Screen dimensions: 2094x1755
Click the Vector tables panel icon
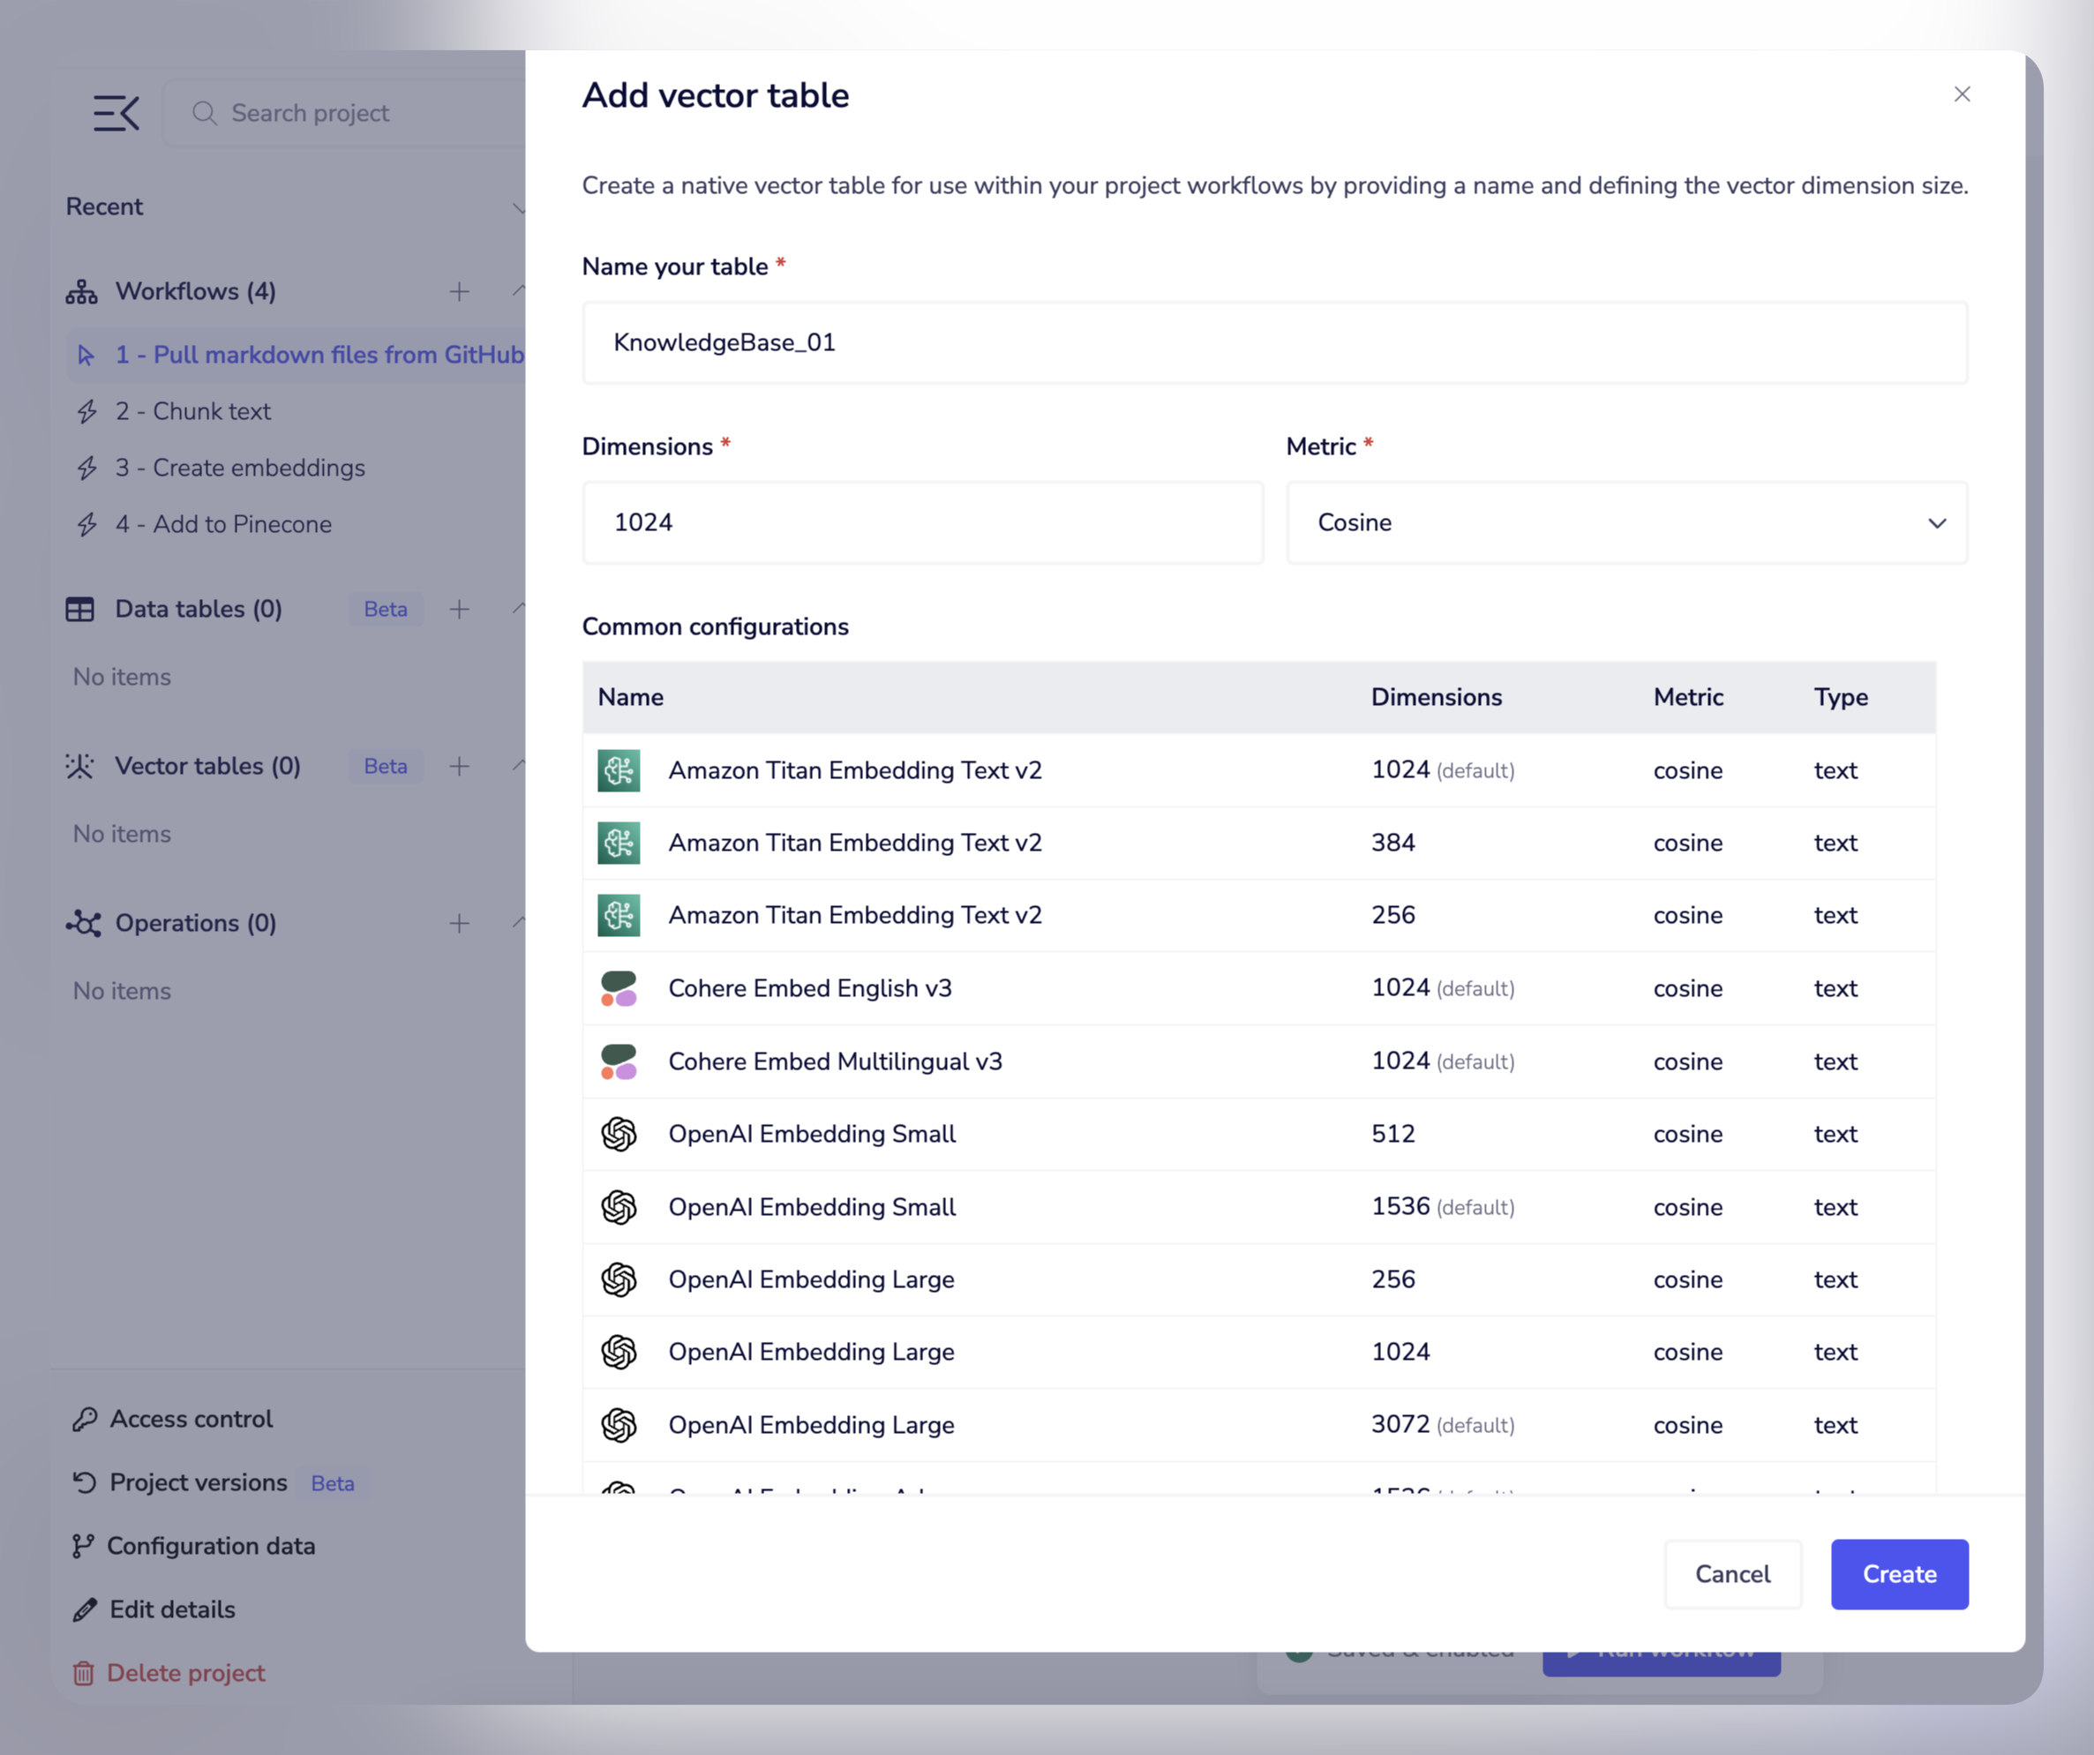click(79, 766)
